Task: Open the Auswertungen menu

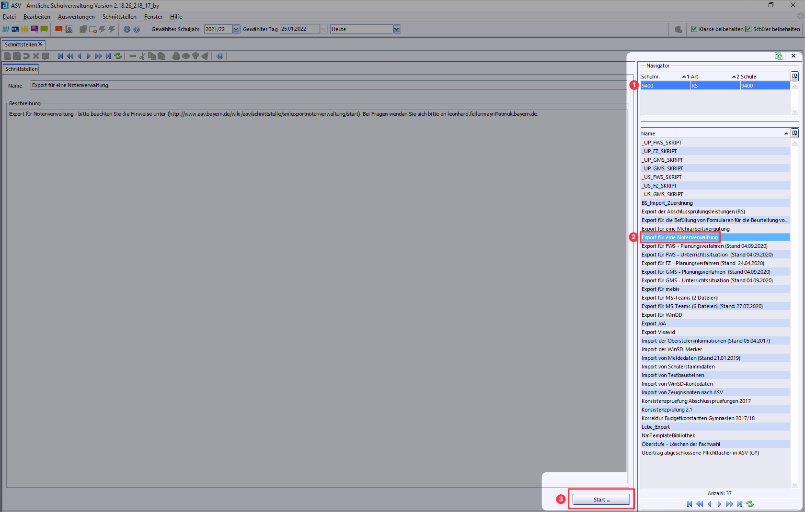Action: point(76,17)
